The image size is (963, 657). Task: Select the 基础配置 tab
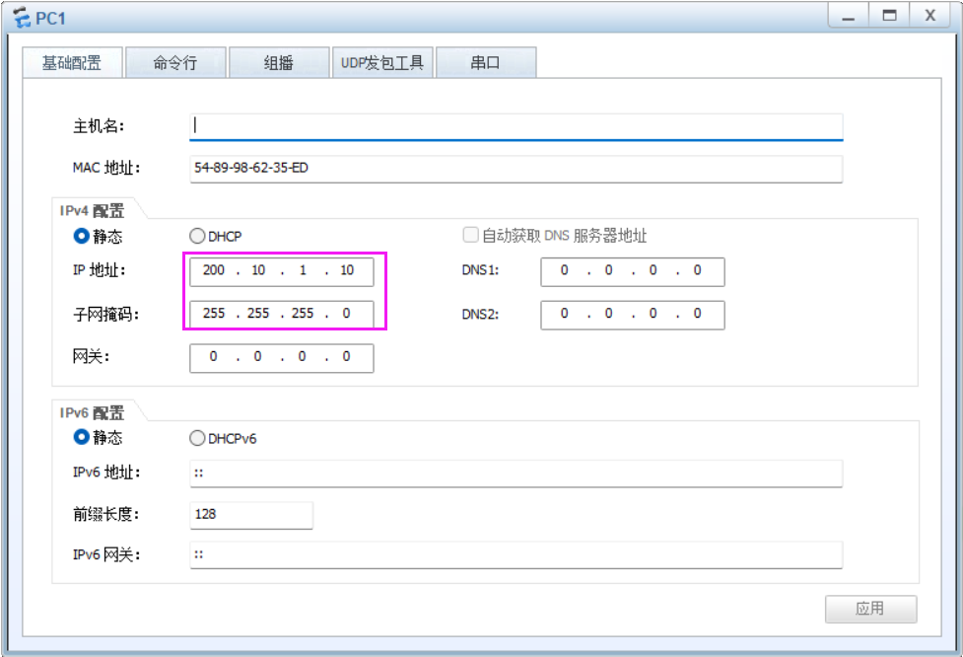click(72, 61)
